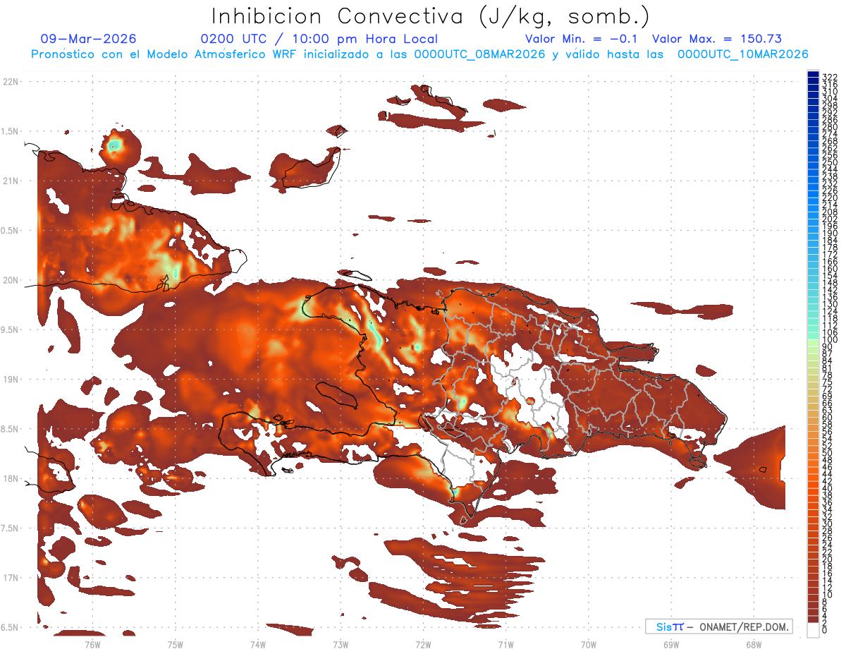Click the '322' value atop the color scale
The width and height of the screenshot is (846, 654).
(830, 77)
